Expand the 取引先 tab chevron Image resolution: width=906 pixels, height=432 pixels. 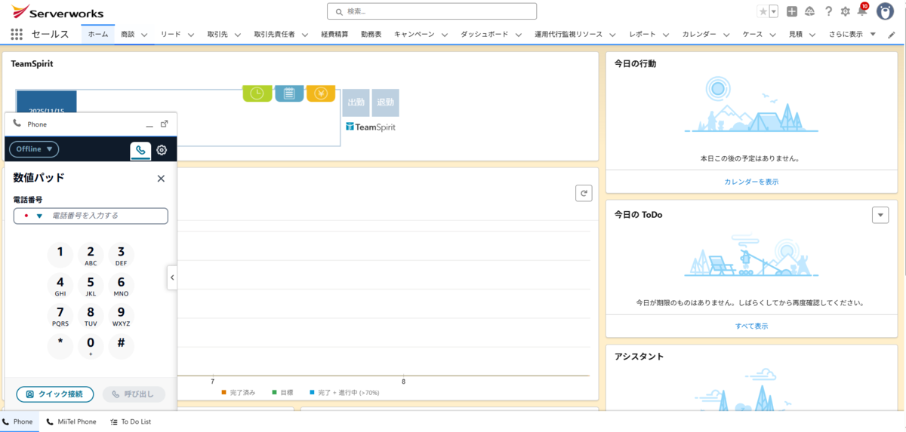tap(237, 35)
